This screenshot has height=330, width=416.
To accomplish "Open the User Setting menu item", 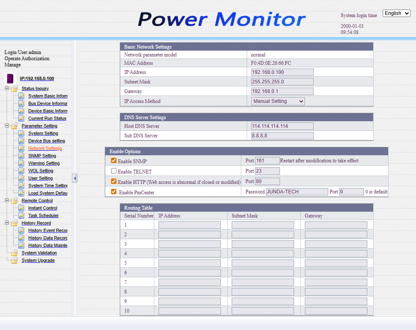I will click(40, 178).
